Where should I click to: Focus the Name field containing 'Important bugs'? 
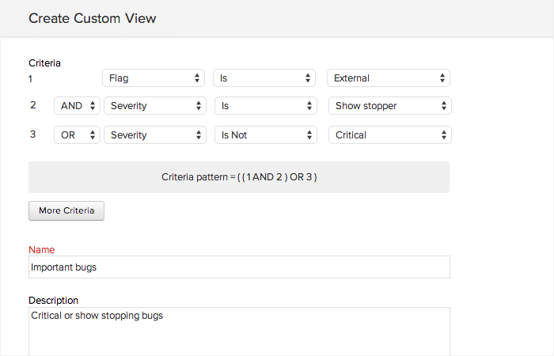[239, 267]
